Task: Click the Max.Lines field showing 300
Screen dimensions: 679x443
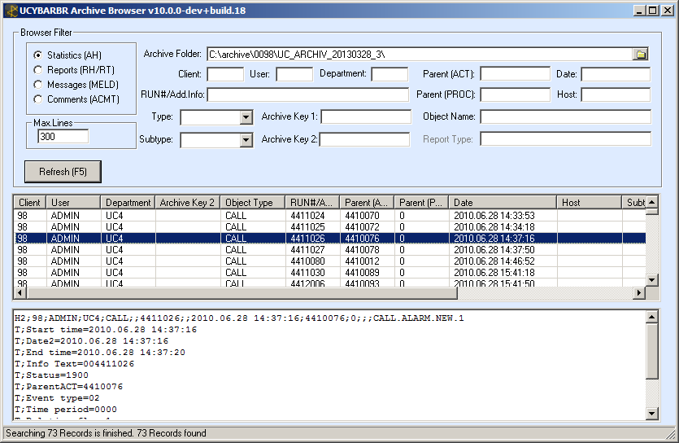Action: coord(63,137)
